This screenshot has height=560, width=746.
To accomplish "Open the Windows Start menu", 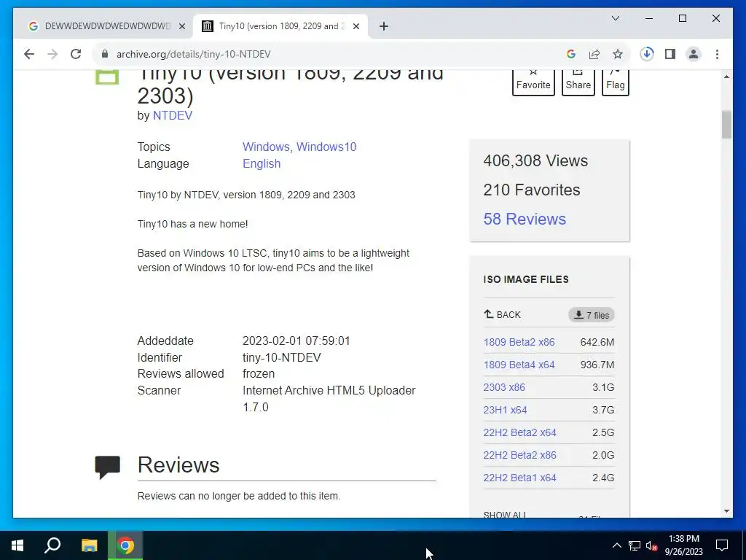I will [17, 545].
